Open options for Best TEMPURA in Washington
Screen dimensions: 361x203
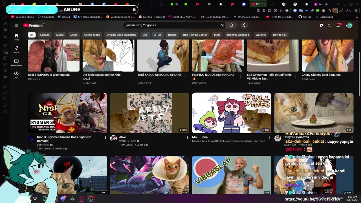(76, 76)
